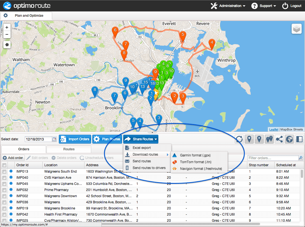Screen dimensions: 305x227
Task: Click blue map marker number 3
Action: pyautogui.click(x=159, y=120)
